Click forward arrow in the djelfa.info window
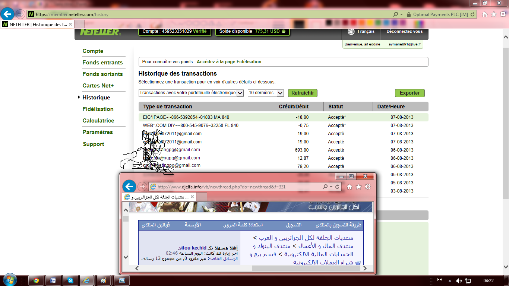The height and width of the screenshot is (286, 509). tap(142, 187)
